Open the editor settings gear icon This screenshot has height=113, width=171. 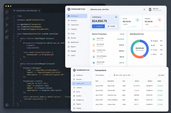tap(7, 105)
